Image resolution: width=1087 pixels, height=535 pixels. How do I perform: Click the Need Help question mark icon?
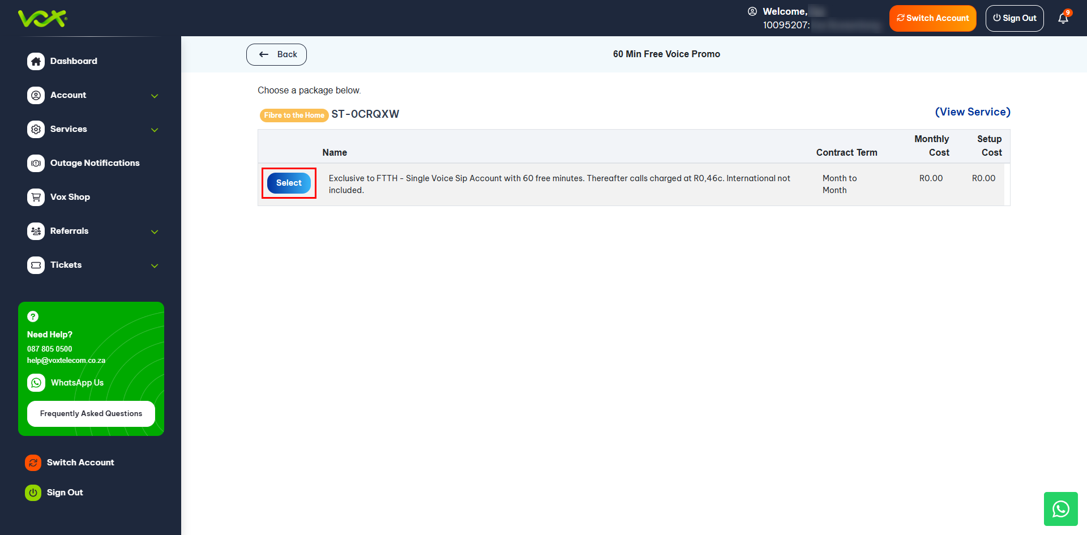coord(33,316)
